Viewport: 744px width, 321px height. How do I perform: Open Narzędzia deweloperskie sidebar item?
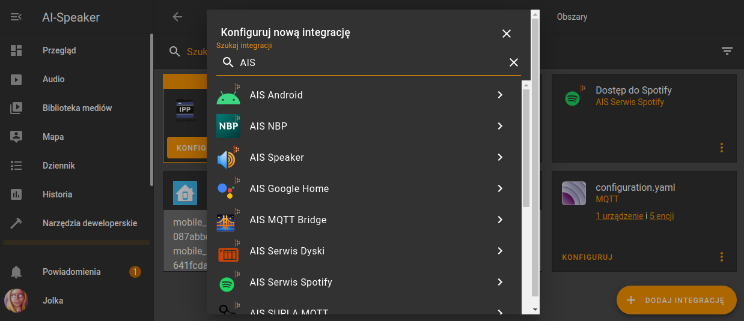tap(90, 223)
